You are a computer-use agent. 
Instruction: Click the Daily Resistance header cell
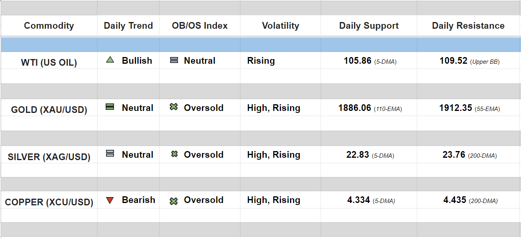click(468, 26)
